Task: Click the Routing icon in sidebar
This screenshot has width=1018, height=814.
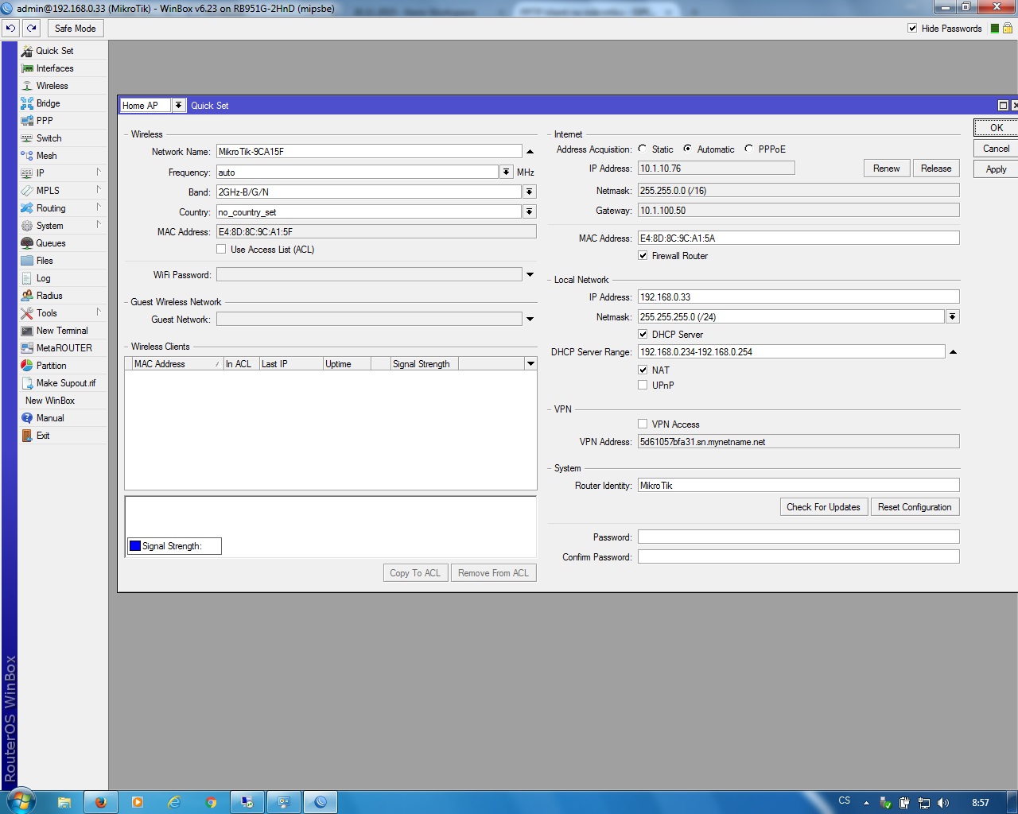Action: tap(27, 208)
